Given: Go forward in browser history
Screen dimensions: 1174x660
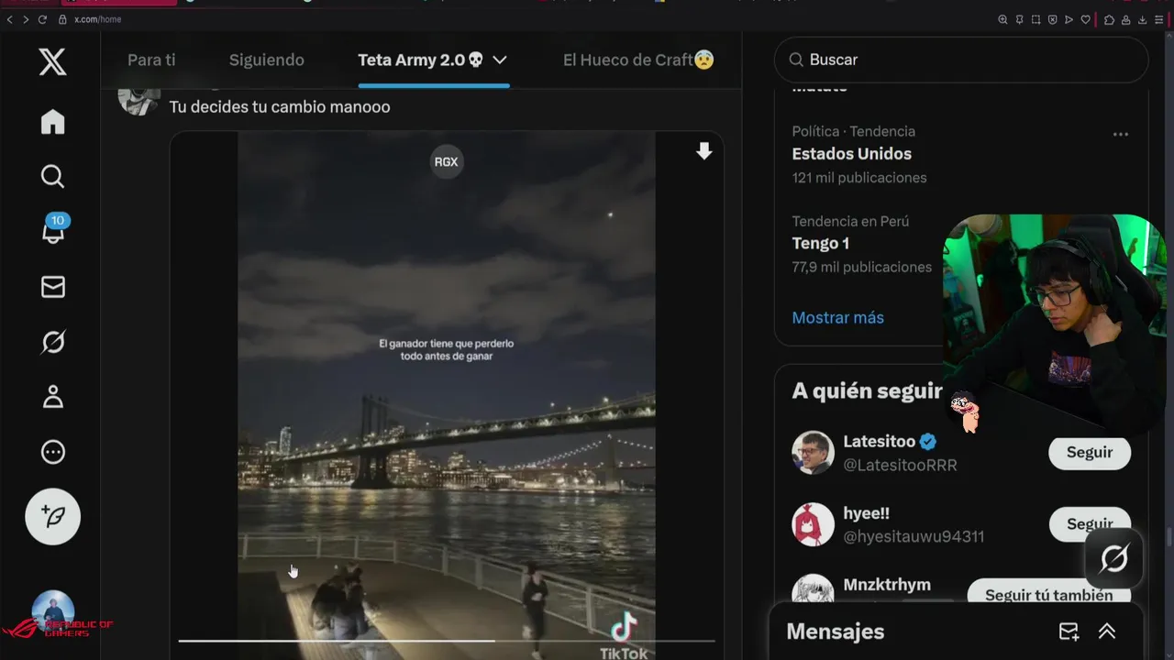Looking at the screenshot, I should 26,19.
